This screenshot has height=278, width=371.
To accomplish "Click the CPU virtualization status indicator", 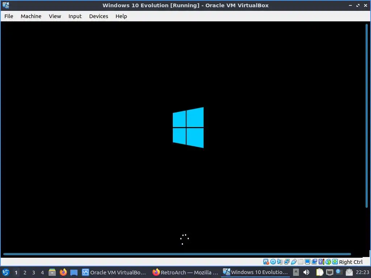I will click(x=321, y=262).
